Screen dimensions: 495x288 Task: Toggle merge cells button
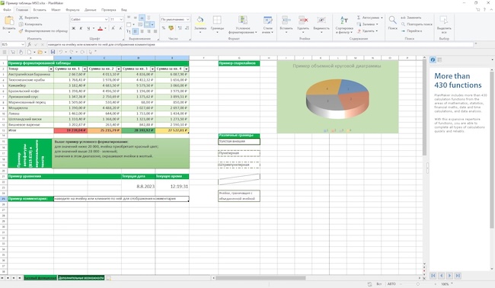[148, 24]
